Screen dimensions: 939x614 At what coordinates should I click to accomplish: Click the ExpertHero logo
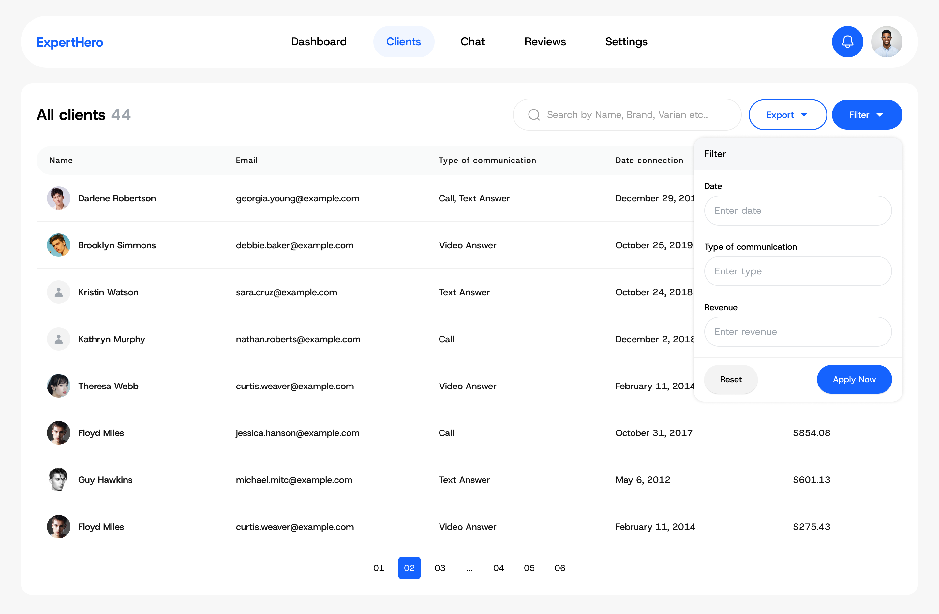click(x=70, y=42)
